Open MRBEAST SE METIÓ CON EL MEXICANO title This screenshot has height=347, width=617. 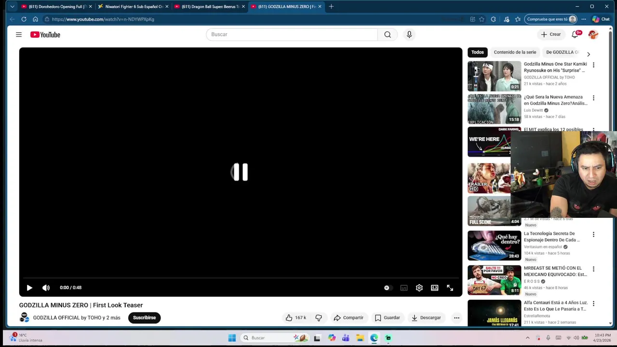tap(555, 271)
